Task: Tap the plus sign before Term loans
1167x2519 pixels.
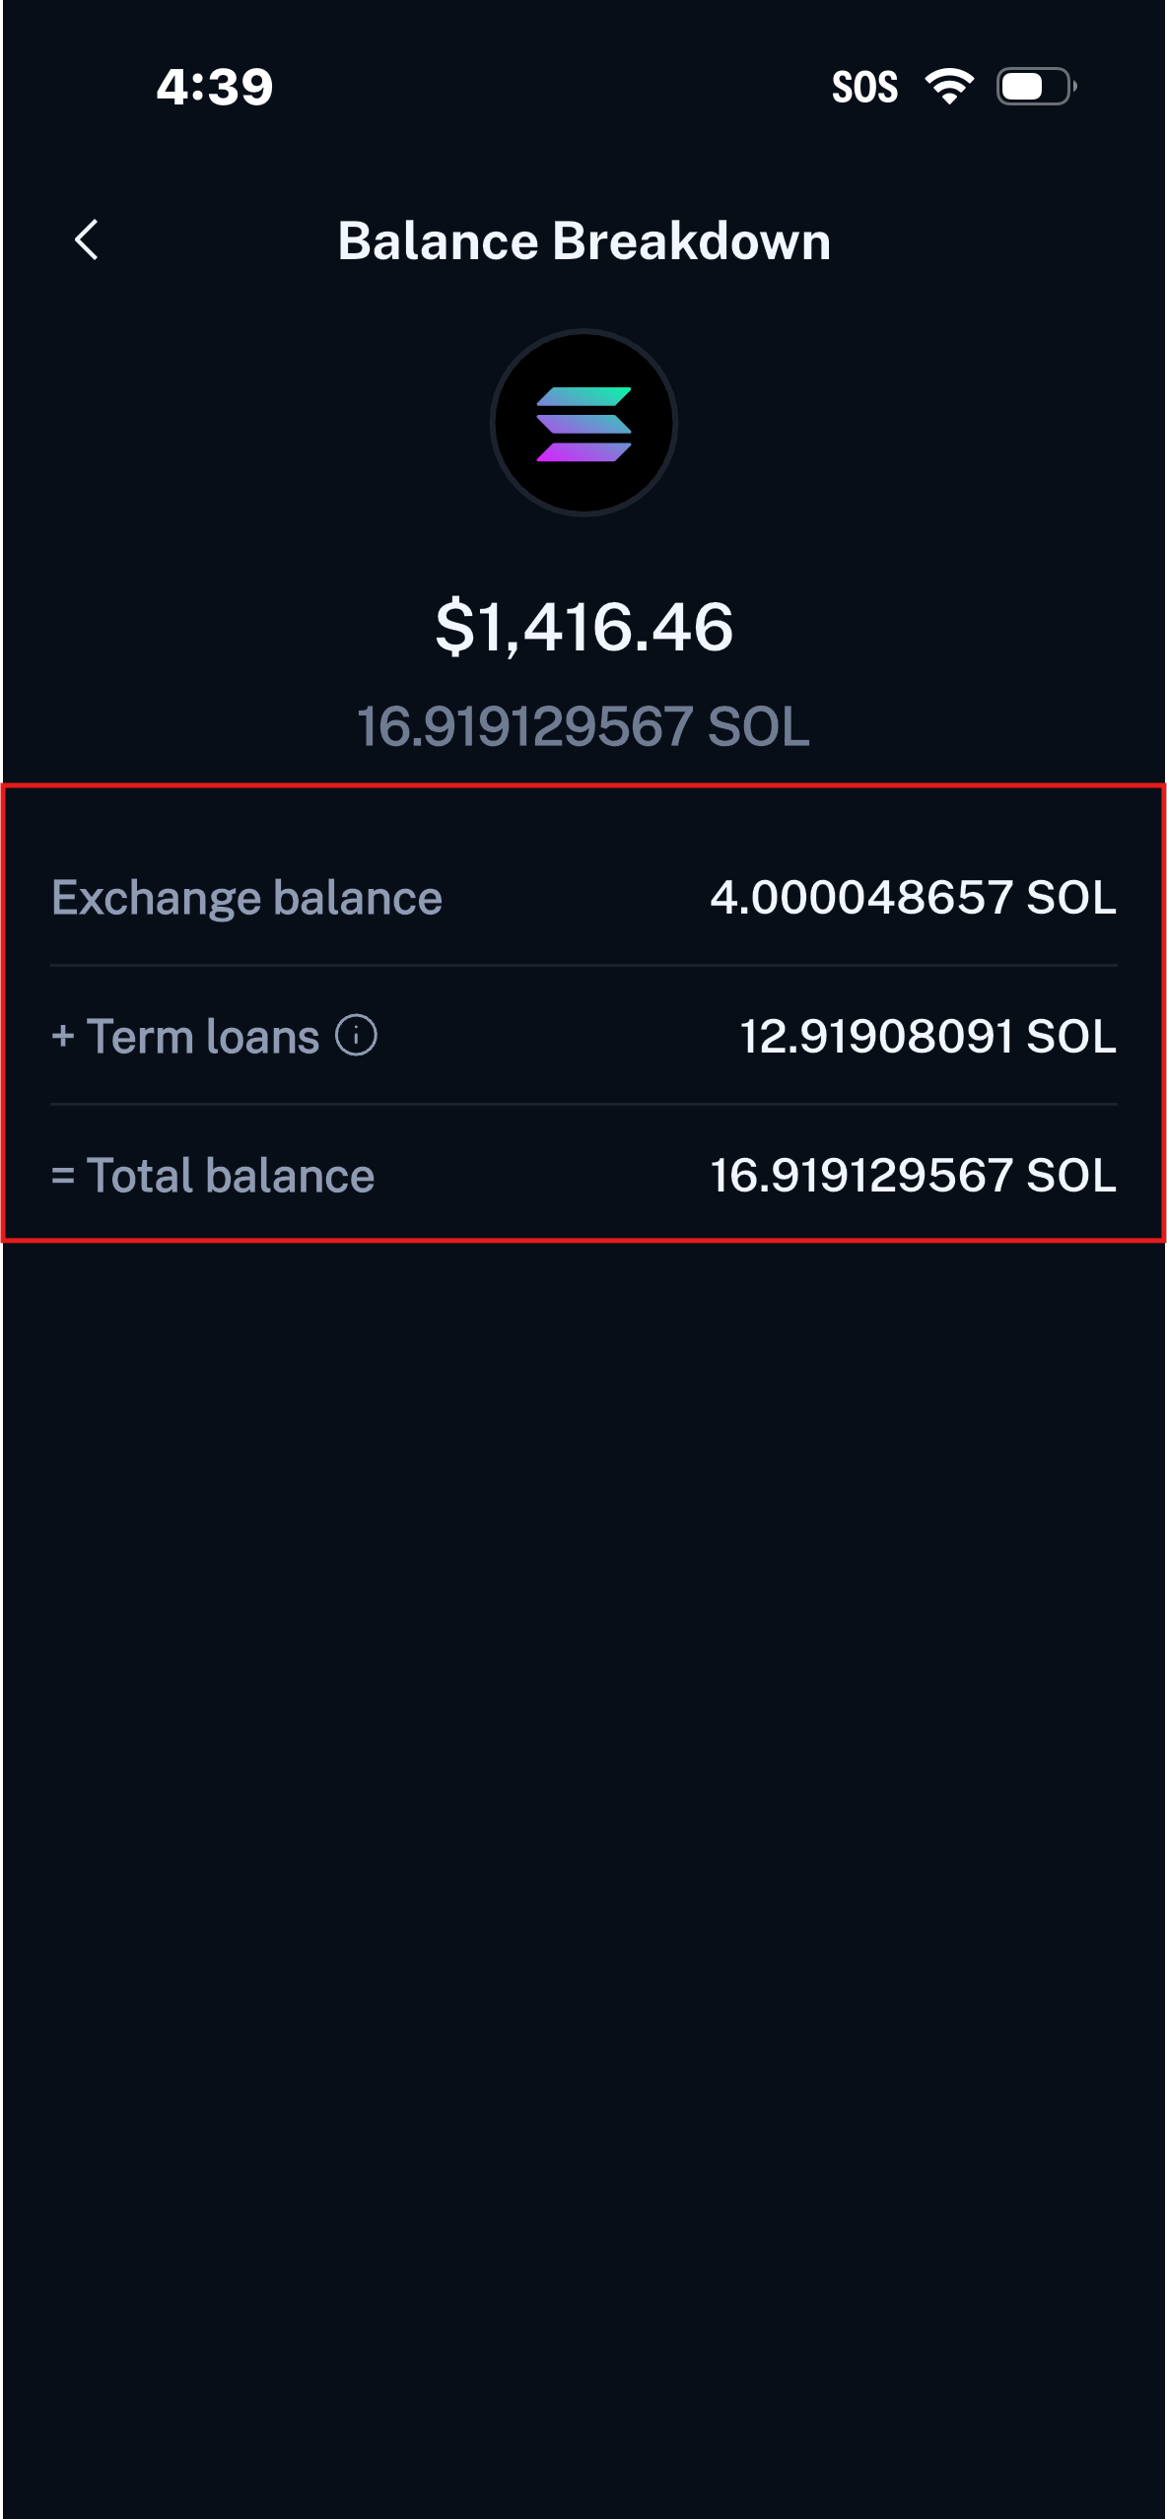Action: pos(63,1037)
